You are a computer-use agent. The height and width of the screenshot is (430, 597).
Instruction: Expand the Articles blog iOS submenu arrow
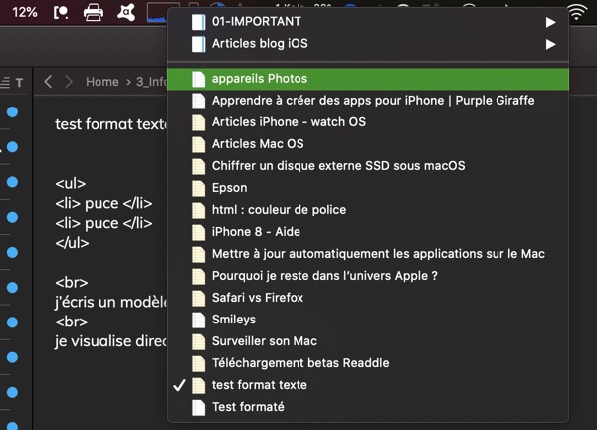[551, 44]
